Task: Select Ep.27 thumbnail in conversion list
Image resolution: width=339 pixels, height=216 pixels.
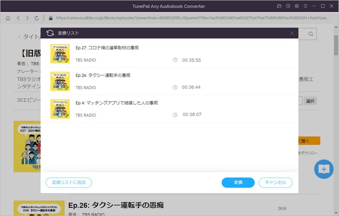Action: (x=60, y=54)
